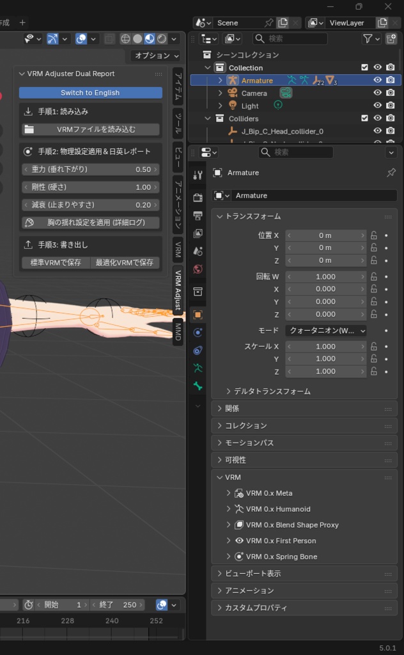Open the Tool properties tab

(x=198, y=175)
